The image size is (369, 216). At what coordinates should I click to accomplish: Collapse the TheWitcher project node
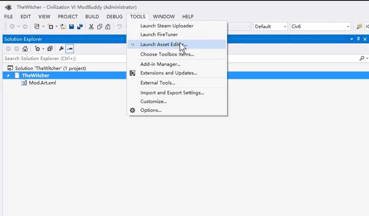(8, 76)
